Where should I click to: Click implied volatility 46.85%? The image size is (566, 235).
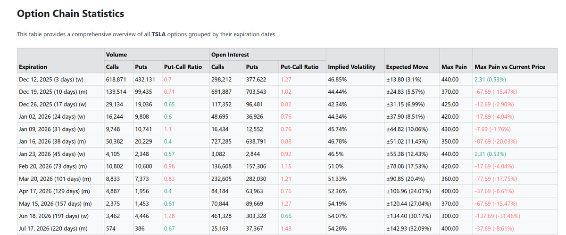pos(337,79)
